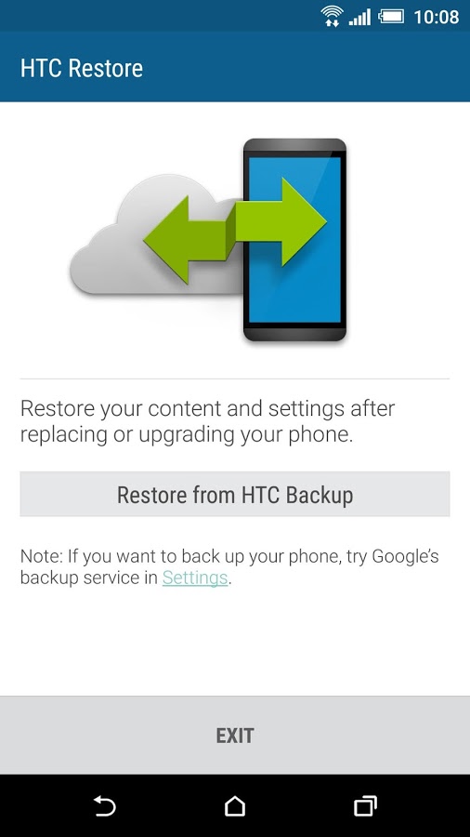Tap the green right-pointing arrow graphic
Viewport: 470px width, 837px height.
click(x=281, y=221)
